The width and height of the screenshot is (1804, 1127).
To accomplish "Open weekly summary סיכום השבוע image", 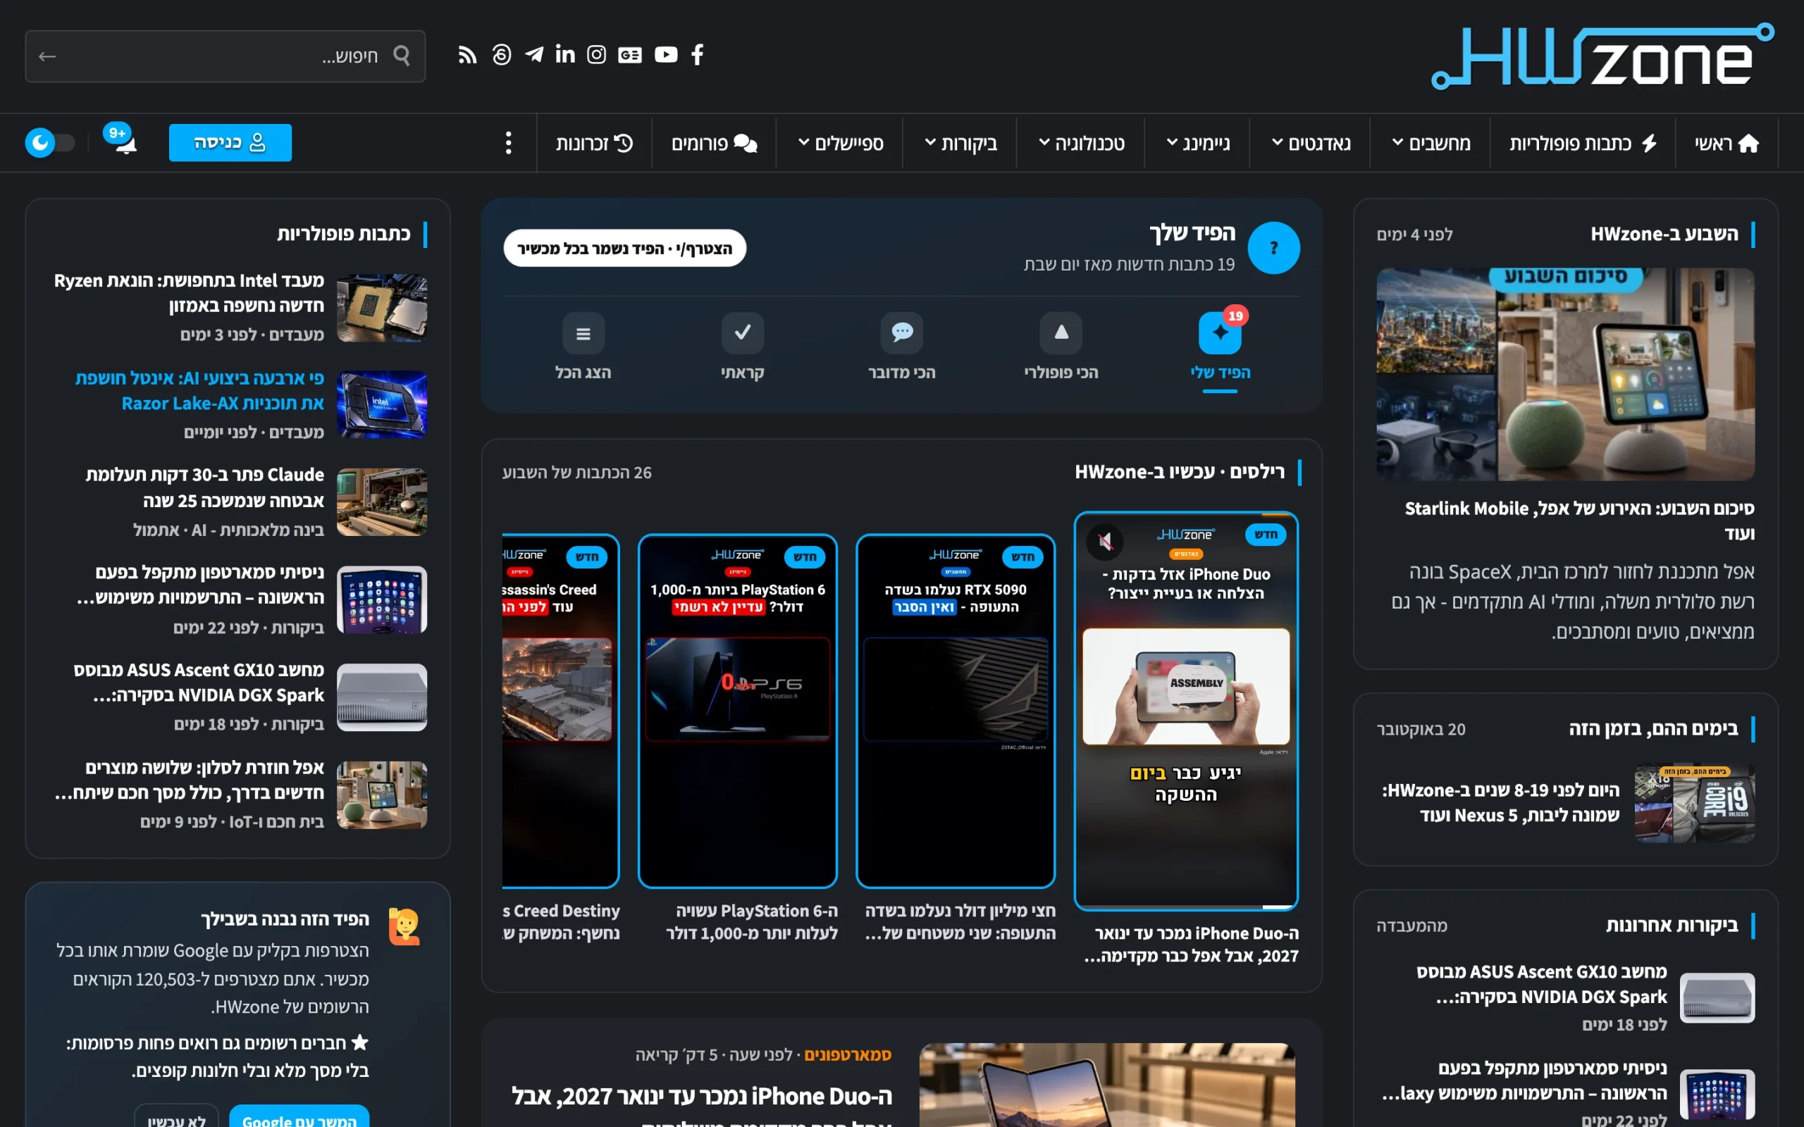I will (x=1565, y=373).
